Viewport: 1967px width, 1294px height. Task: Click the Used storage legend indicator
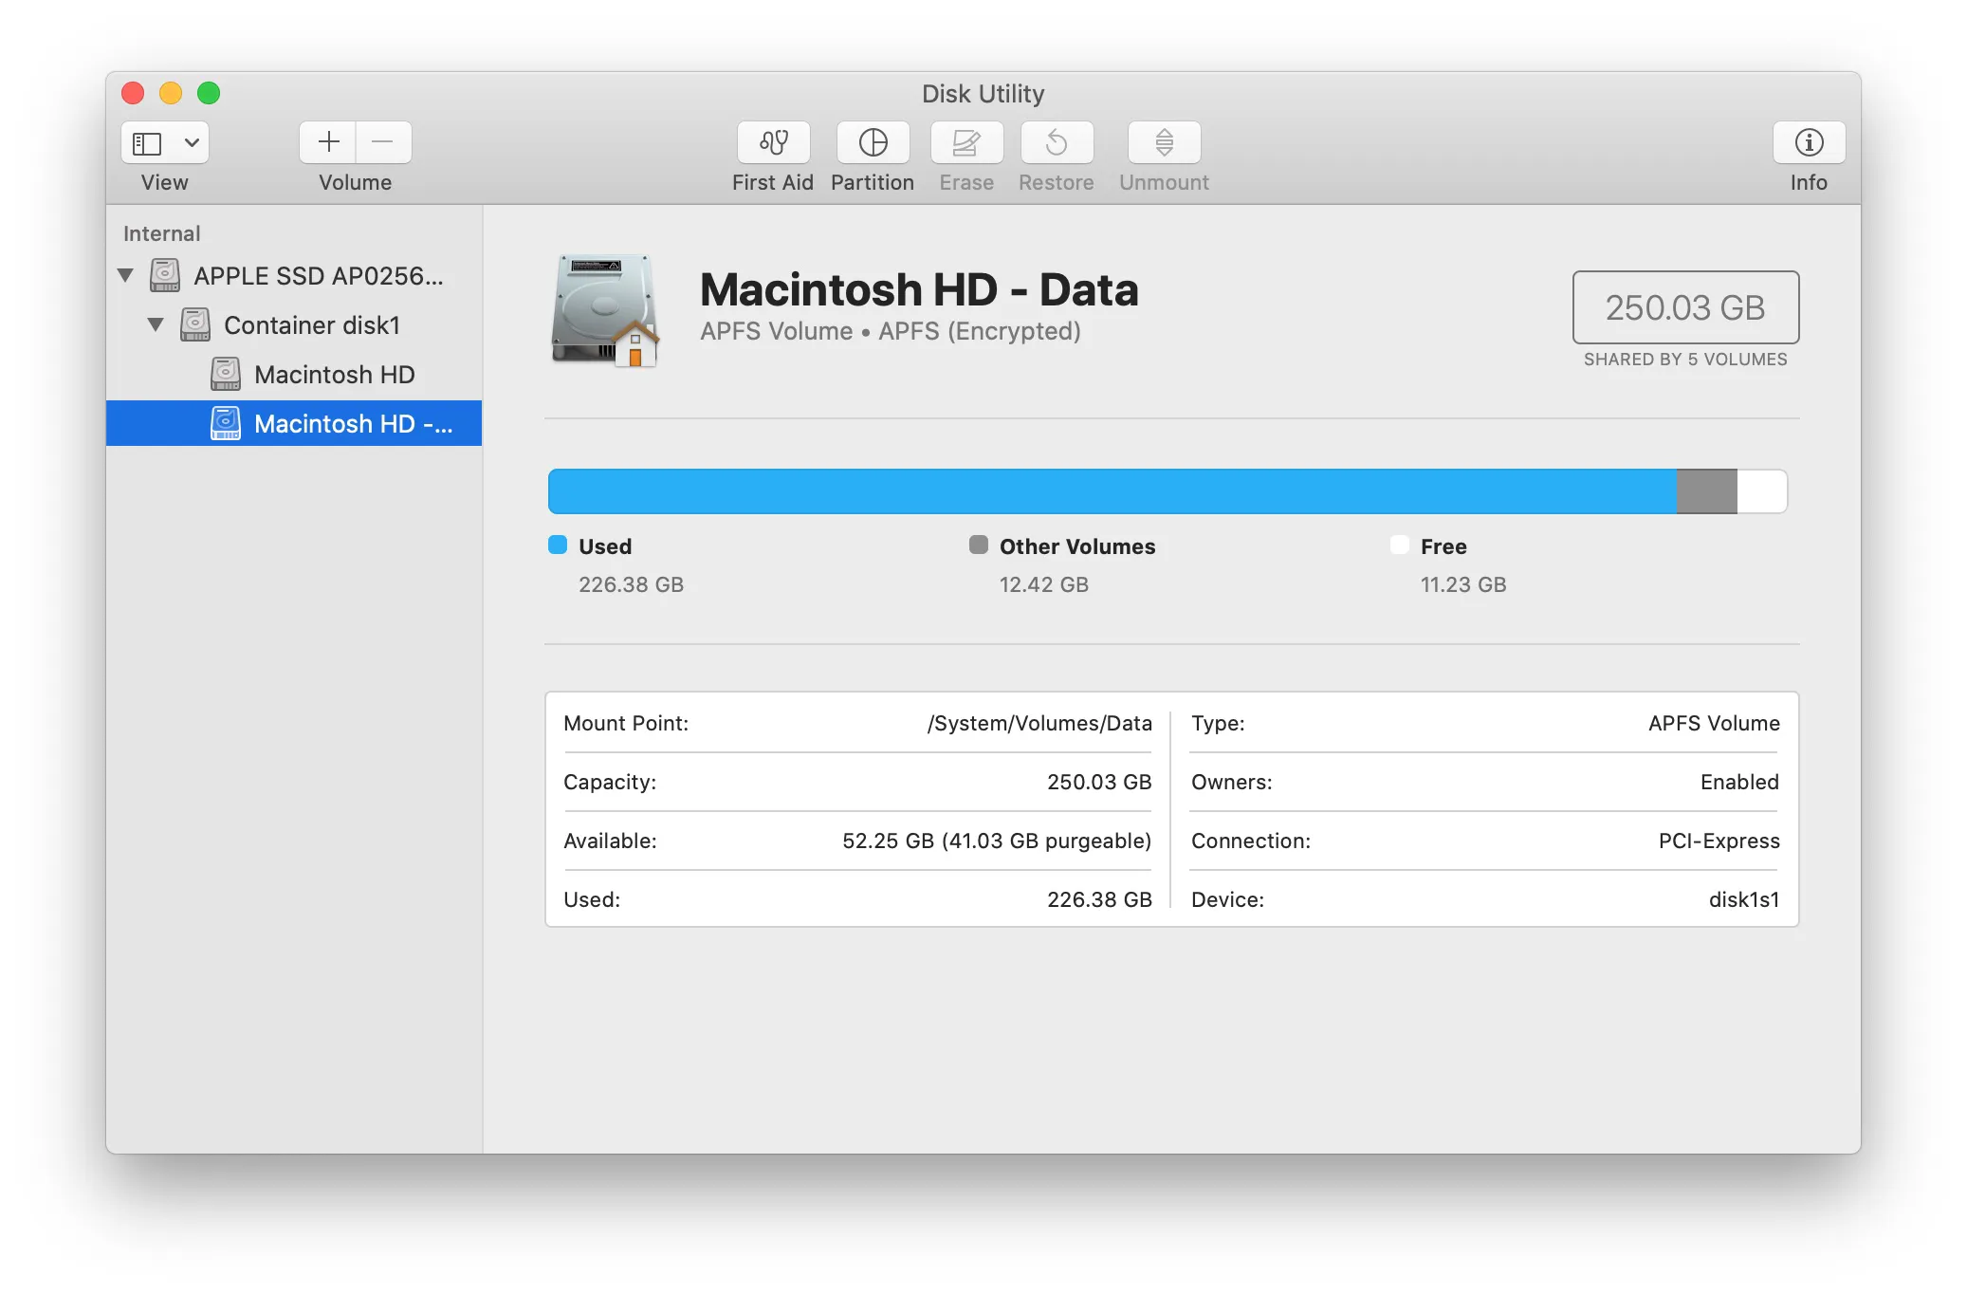click(557, 545)
